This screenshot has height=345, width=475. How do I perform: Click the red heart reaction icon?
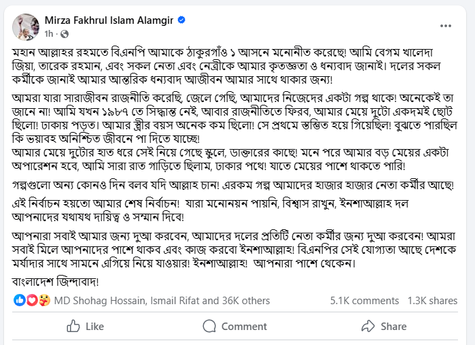[31, 300]
